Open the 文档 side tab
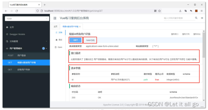This screenshot has height=110, width=208. point(59,32)
